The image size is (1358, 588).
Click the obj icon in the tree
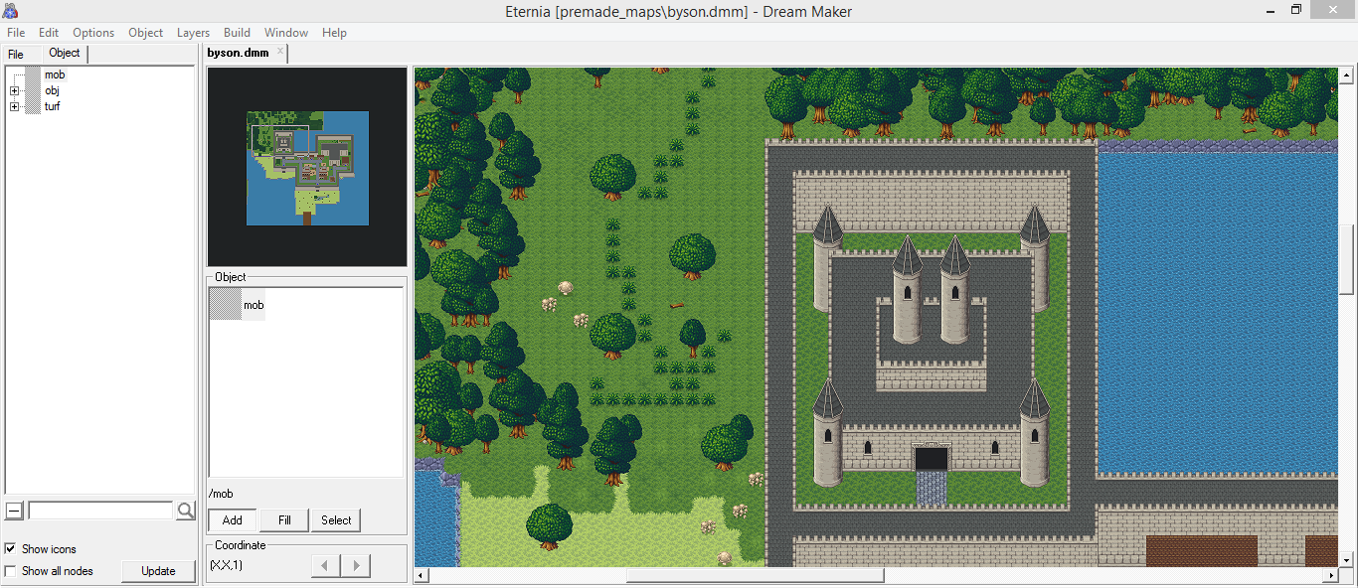[33, 90]
